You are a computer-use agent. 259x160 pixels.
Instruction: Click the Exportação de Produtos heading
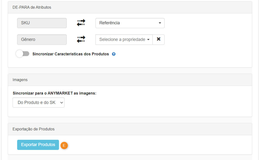click(34, 129)
